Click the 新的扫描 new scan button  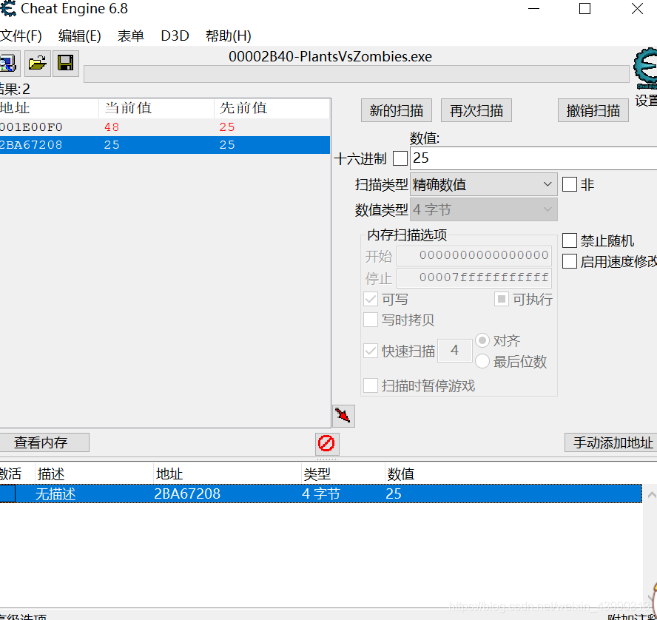tap(396, 109)
